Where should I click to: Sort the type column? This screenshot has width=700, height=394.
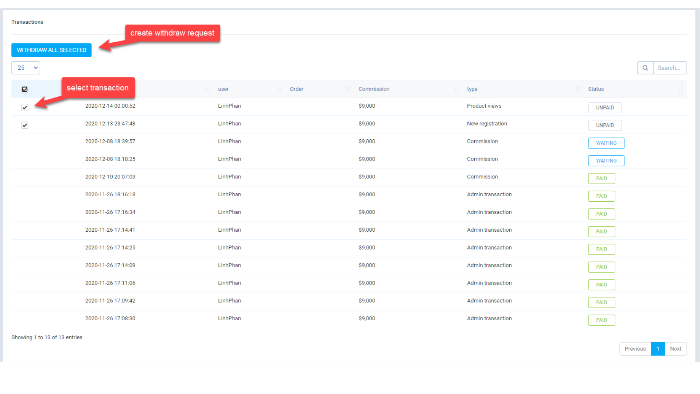click(x=577, y=89)
